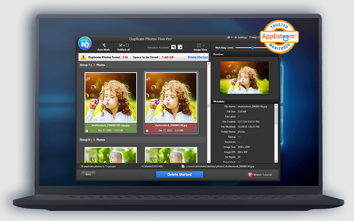Image resolution: width=354 pixels, height=221 pixels.
Task: Select the shutterstock_296886140 copy.jpg thumbnail
Action: click(111, 97)
